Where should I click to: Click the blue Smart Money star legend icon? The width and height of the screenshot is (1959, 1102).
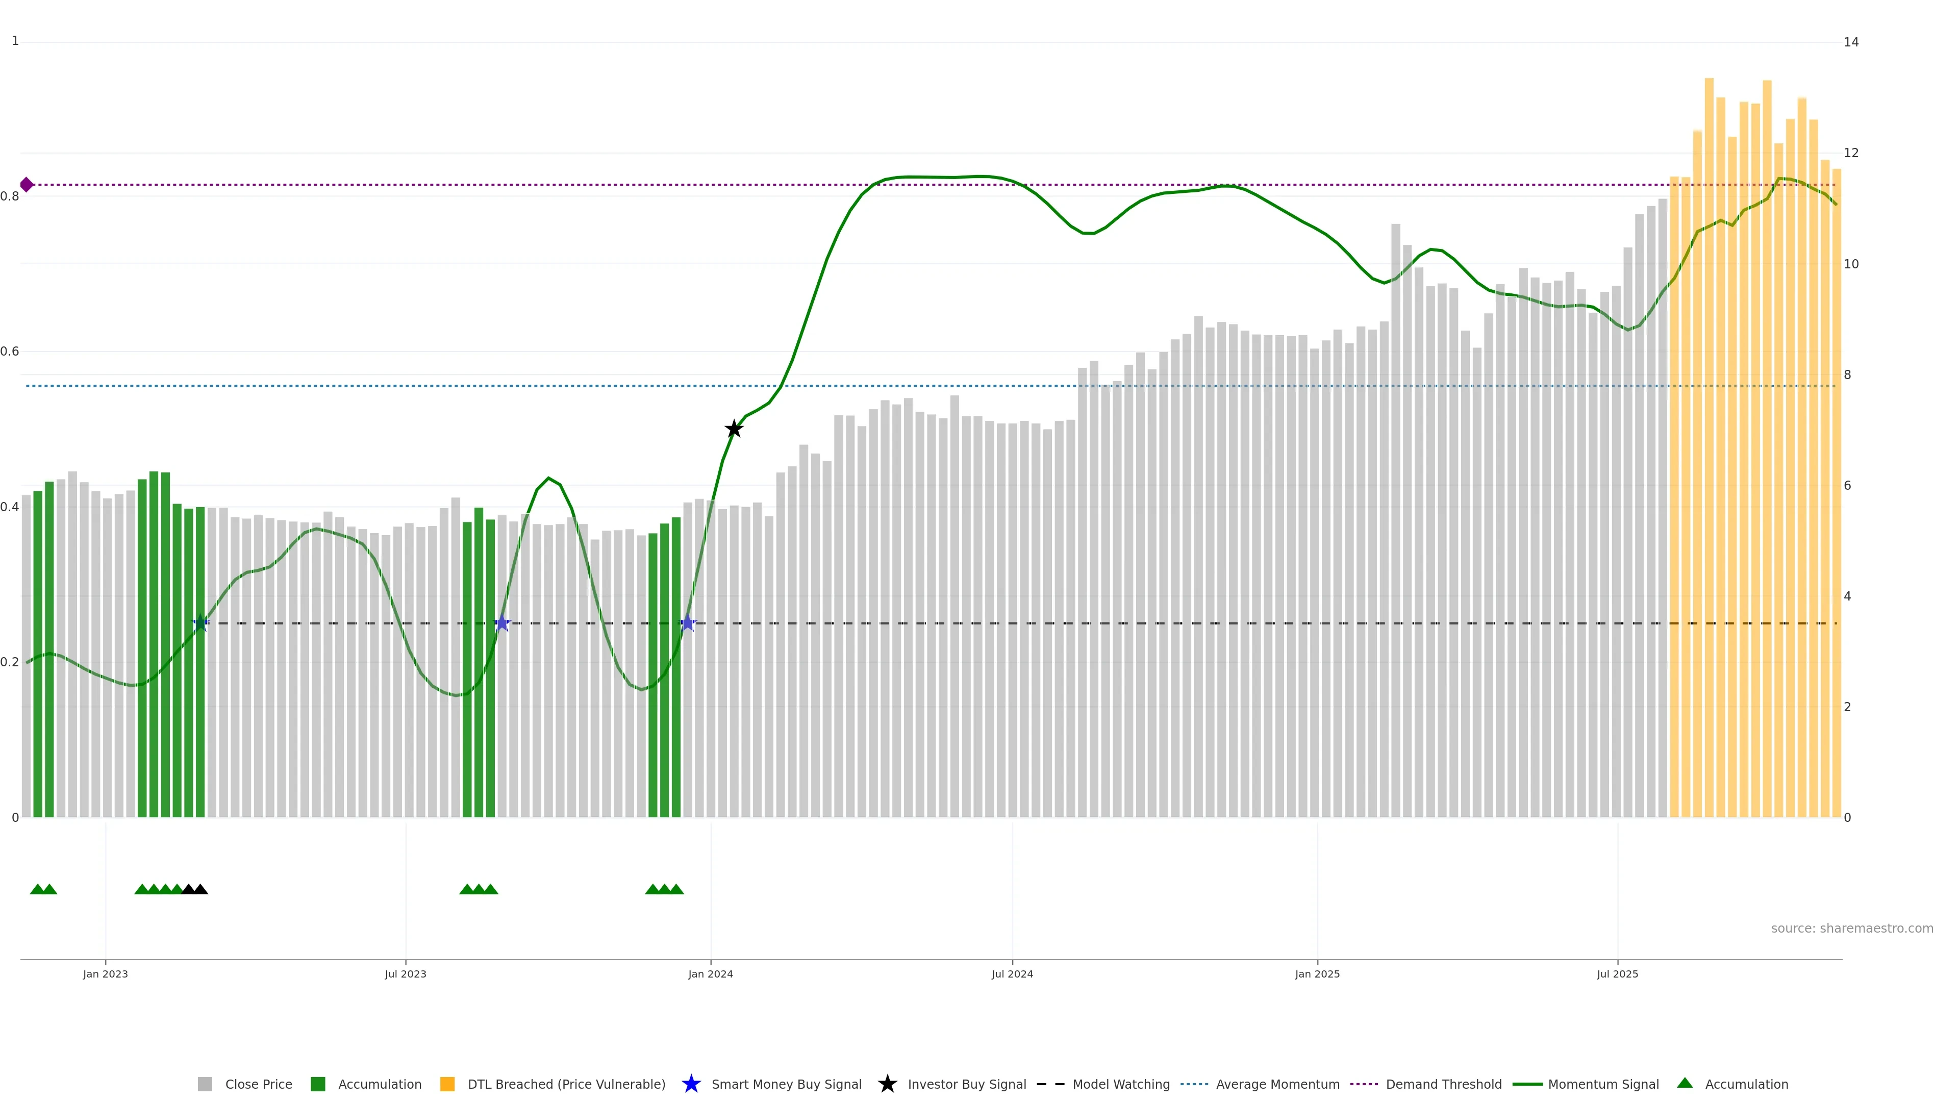691,1084
